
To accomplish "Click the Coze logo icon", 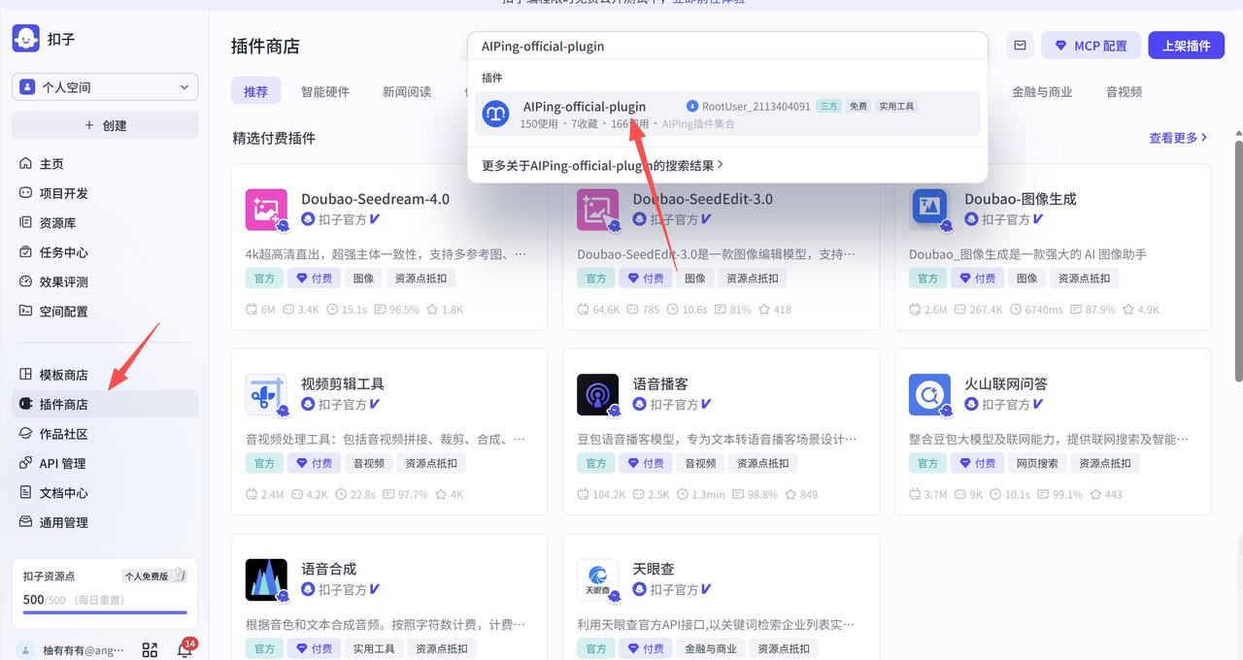I will click(26, 39).
